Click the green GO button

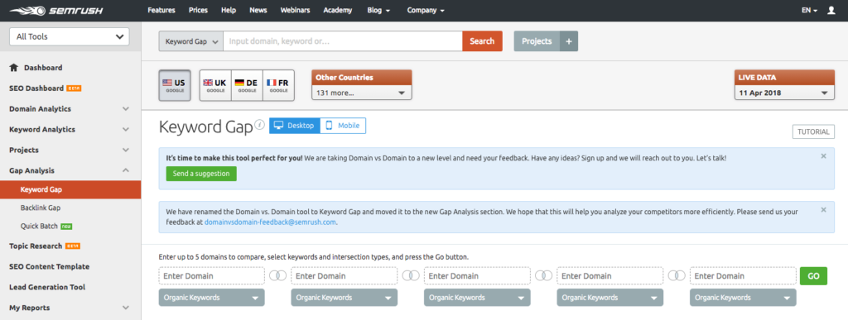813,275
